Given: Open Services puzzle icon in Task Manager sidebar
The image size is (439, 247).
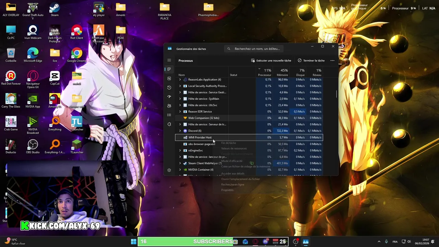Looking at the screenshot, I should 169,124.
